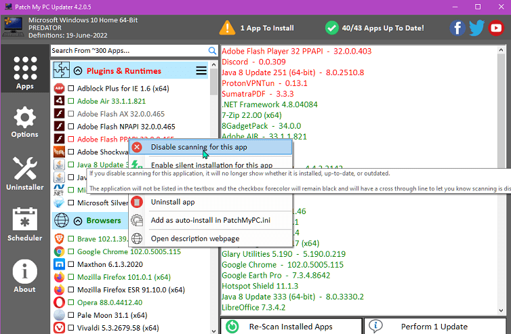Image resolution: width=511 pixels, height=334 pixels.
Task: Click the Adobe Air app icon
Action: 59,101
